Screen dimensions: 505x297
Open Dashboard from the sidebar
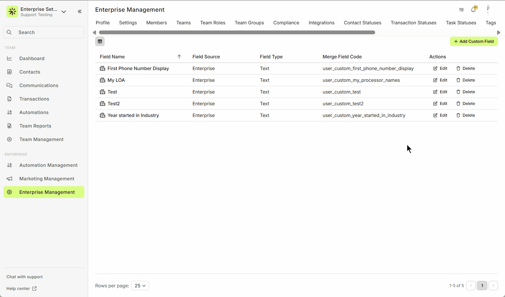pyautogui.click(x=32, y=58)
